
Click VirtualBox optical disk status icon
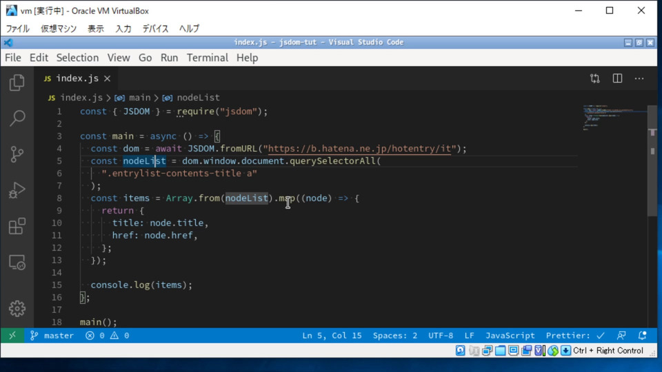click(x=474, y=351)
